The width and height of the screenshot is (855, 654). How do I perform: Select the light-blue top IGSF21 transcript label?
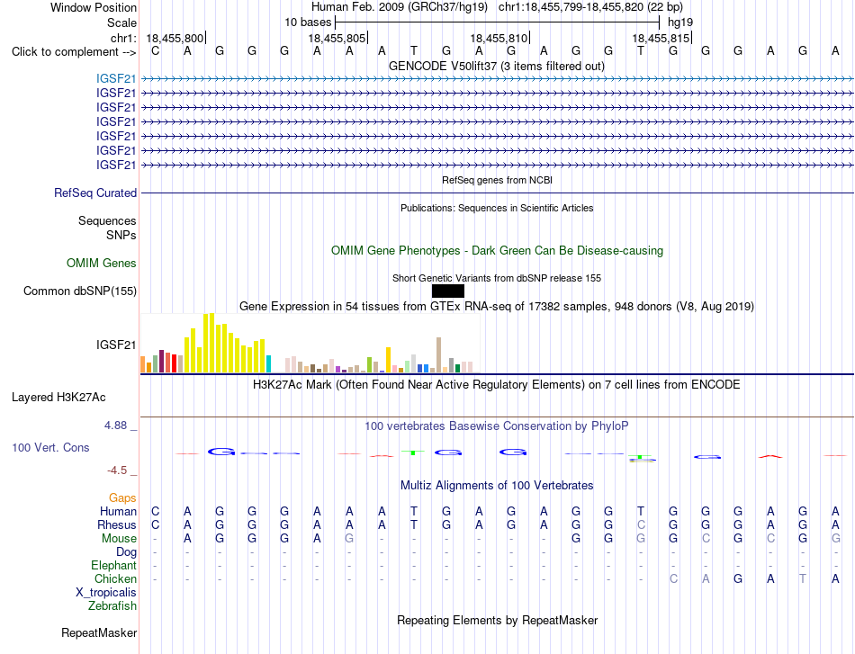point(116,78)
